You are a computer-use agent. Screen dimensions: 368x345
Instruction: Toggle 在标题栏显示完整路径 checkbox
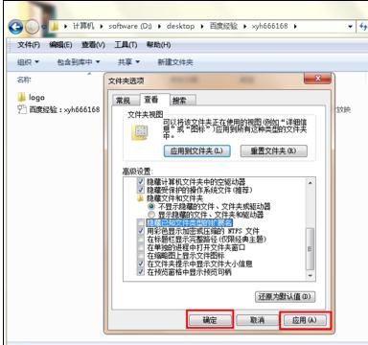coord(140,239)
